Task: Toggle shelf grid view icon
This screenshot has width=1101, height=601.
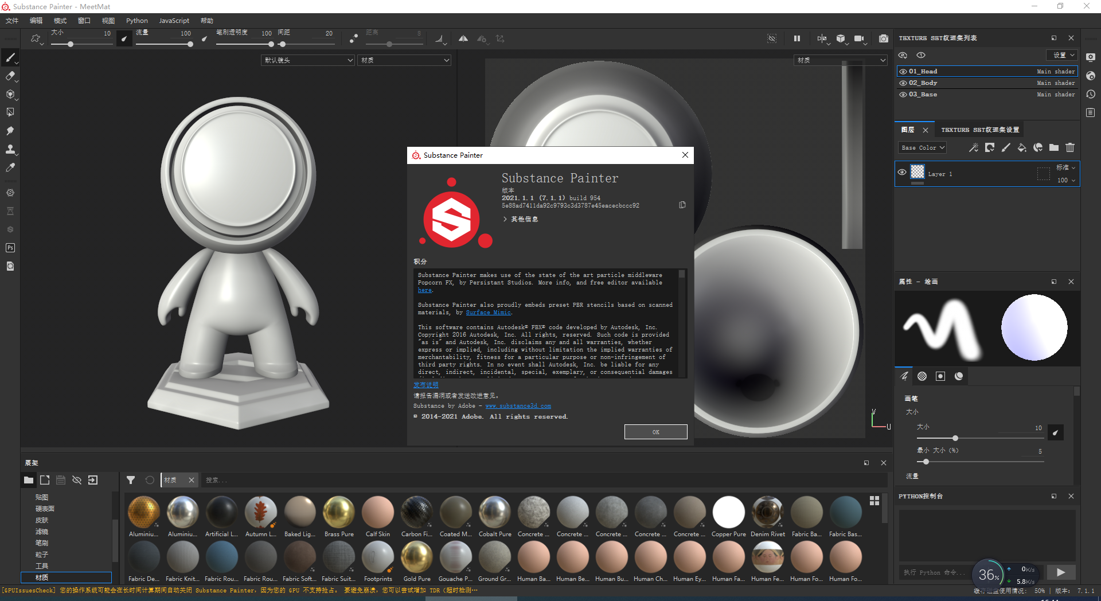Action: [874, 501]
